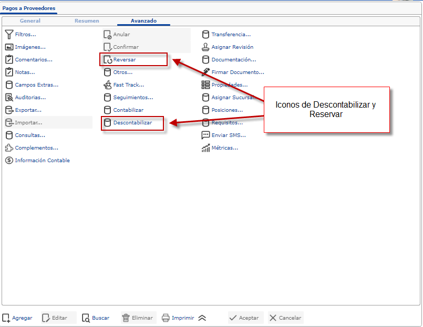The image size is (423, 327).
Task: Click the Editar pencil document icon
Action: [46, 318]
